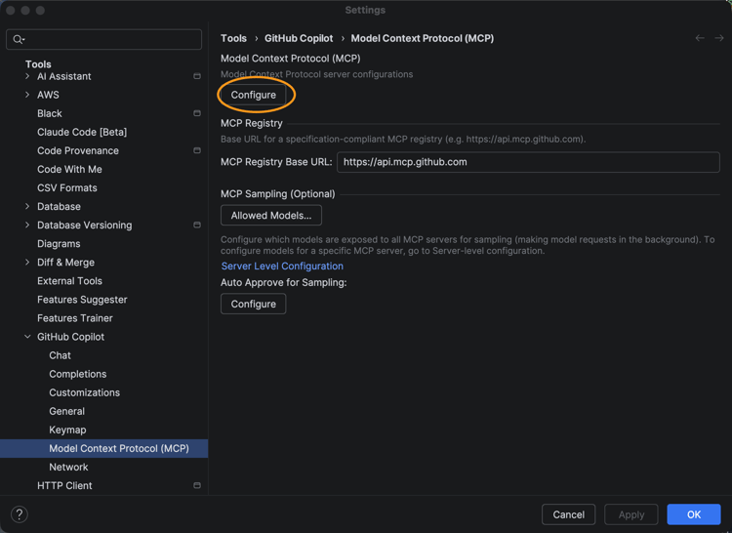Select Copilot General settings
Viewport: 732px width, 533px height.
pos(66,411)
